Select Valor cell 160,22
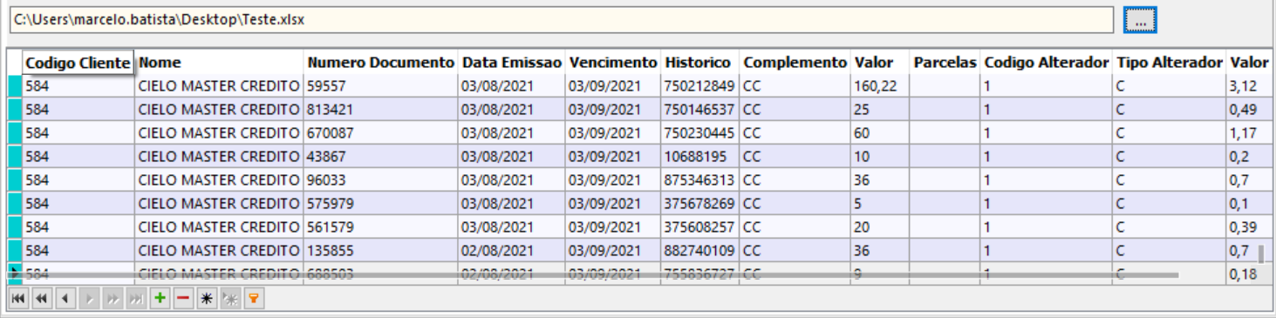The height and width of the screenshot is (318, 1276). 880,86
